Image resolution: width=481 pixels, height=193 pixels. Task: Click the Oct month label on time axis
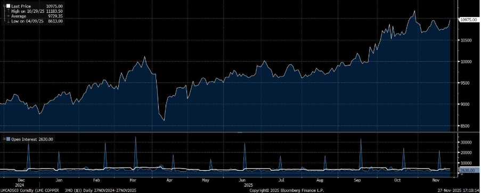398,180
